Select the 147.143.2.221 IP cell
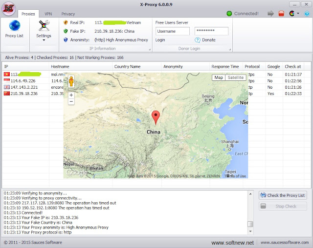This screenshot has height=248, width=313. (24, 87)
